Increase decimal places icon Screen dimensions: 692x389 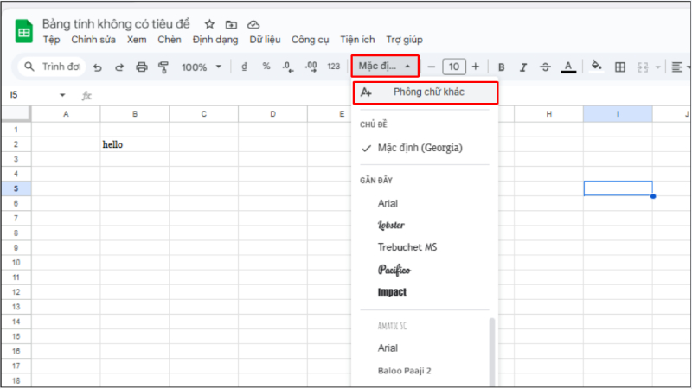(x=311, y=67)
